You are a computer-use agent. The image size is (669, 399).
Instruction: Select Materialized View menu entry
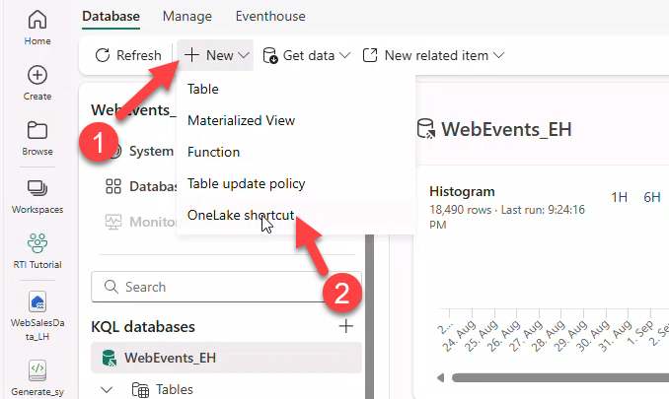241,120
